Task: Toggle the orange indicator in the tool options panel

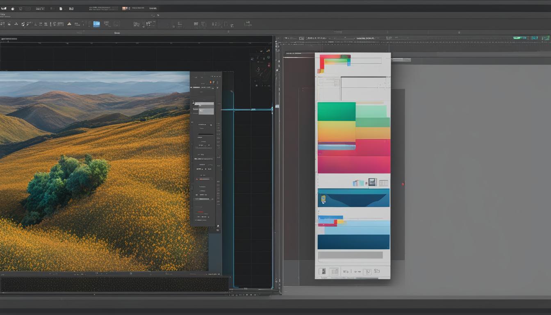Action: coord(210,81)
